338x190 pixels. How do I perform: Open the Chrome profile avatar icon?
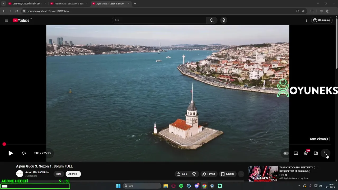coord(328,11)
